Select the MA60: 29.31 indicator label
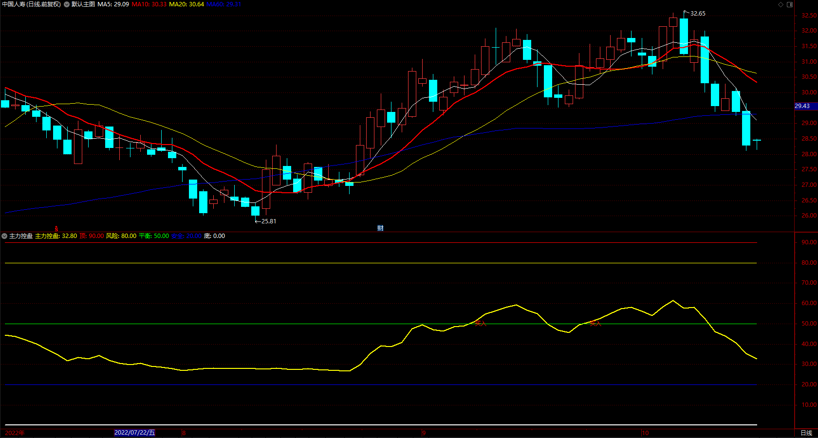Image resolution: width=818 pixels, height=438 pixels. [223, 4]
